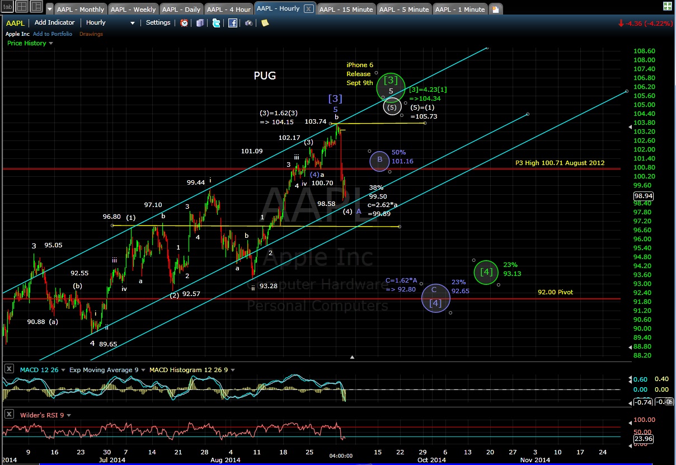Viewport: 676px width, 465px height.
Task: Click the 'tab' layout icon
Action: point(6,7)
